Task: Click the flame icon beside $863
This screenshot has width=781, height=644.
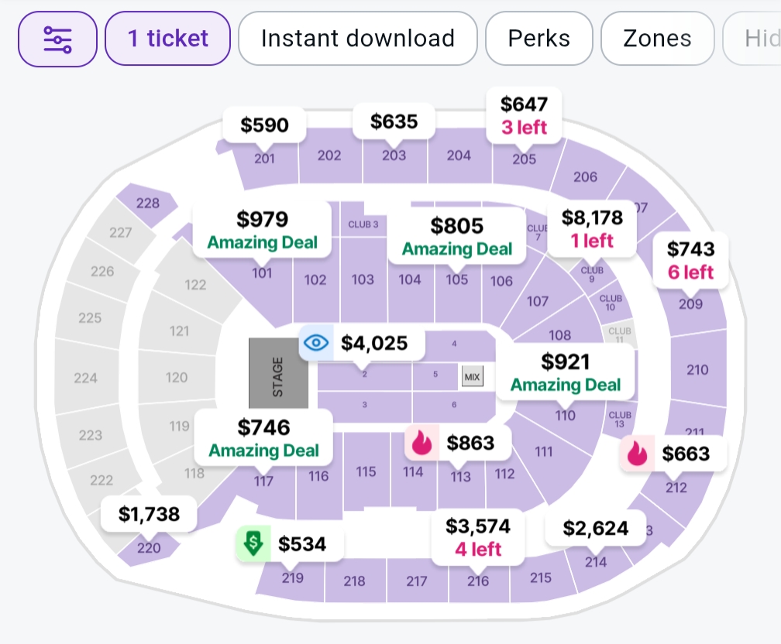Action: click(x=421, y=442)
